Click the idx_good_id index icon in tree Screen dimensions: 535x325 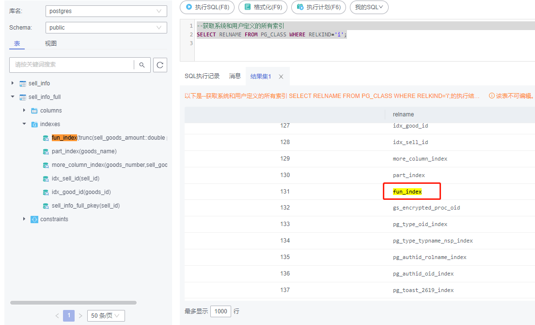pyautogui.click(x=46, y=192)
